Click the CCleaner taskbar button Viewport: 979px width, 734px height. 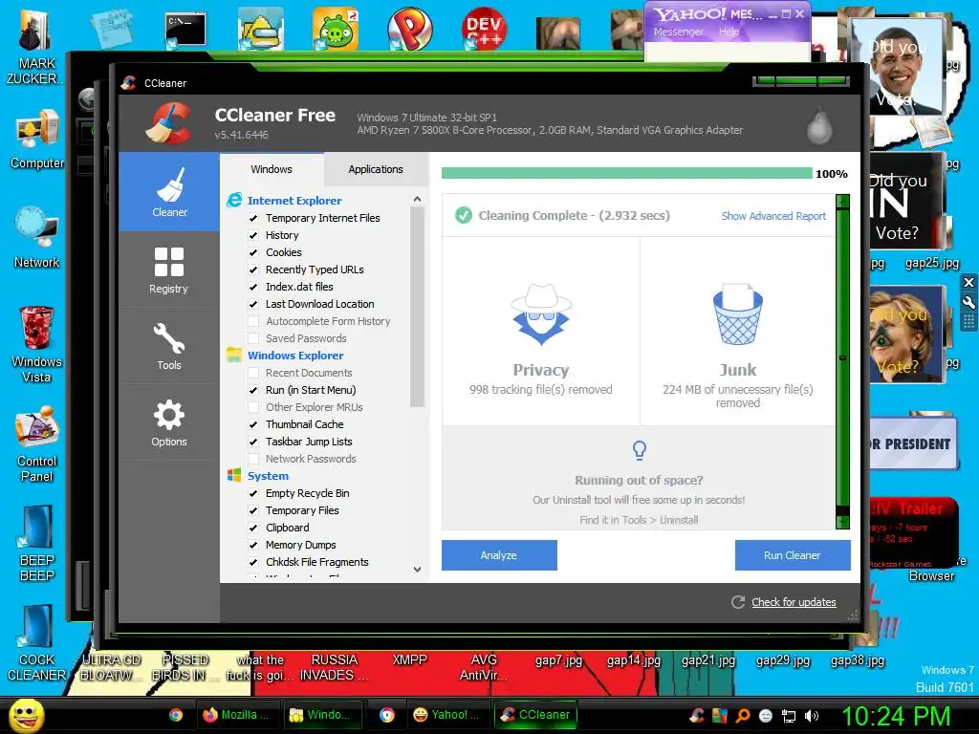pos(536,715)
